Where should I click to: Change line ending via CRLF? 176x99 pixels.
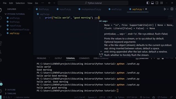[x=110, y=97]
